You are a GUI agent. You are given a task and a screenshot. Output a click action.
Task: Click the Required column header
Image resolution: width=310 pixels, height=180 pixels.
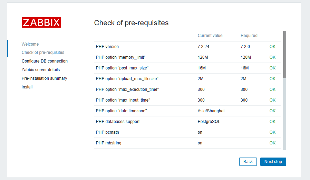click(x=249, y=36)
